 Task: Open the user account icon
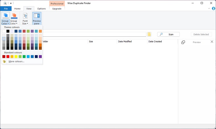click(213, 8)
